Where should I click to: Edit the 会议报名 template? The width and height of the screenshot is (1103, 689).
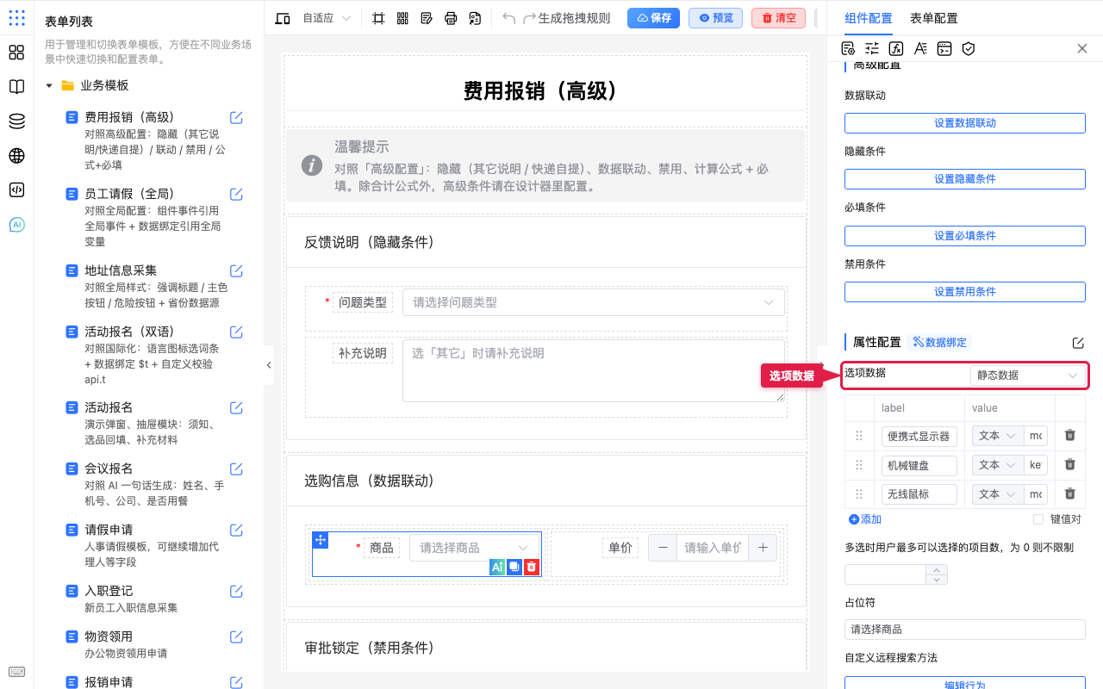click(x=236, y=469)
